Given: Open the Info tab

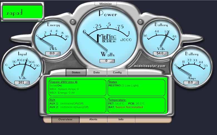Looking at the screenshot, I should (121, 119).
